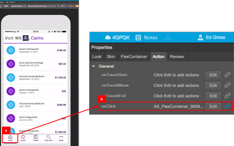The height and width of the screenshot is (146, 234).
Task: Toggle the Badges switch
Action: pos(77,6)
